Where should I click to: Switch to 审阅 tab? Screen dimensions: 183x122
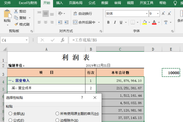pos(117,3)
